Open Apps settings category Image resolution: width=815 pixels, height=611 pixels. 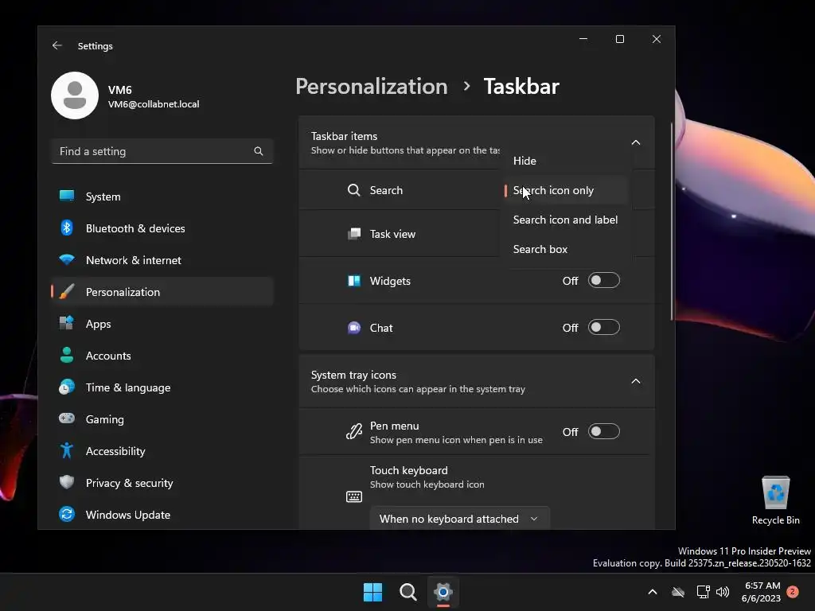tap(162, 324)
